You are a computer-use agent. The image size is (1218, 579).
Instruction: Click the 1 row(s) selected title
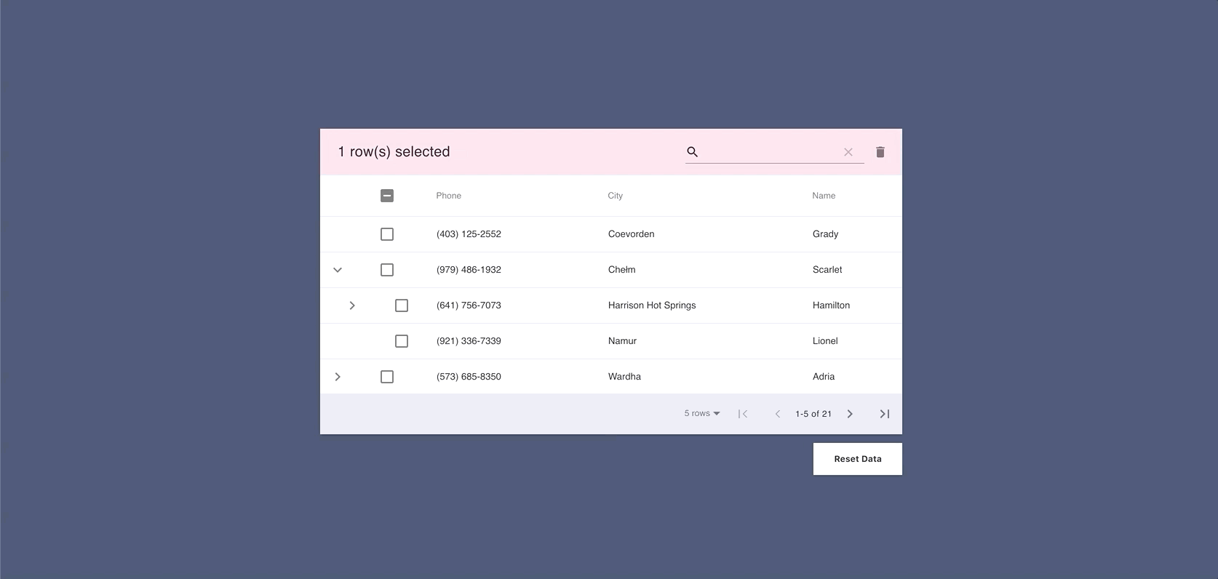pyautogui.click(x=394, y=152)
